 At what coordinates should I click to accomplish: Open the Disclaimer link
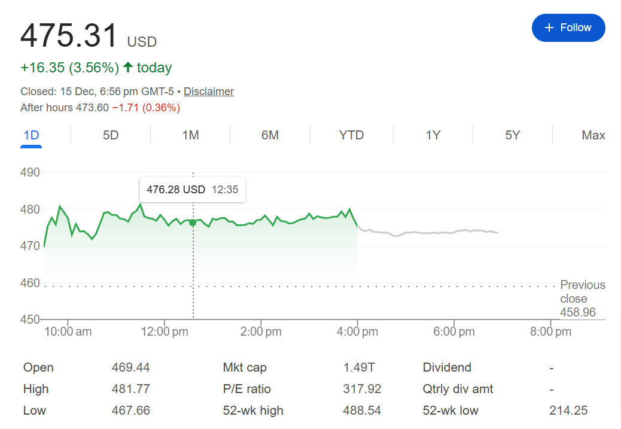click(x=208, y=92)
